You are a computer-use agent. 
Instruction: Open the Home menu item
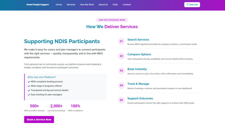point(59,4)
